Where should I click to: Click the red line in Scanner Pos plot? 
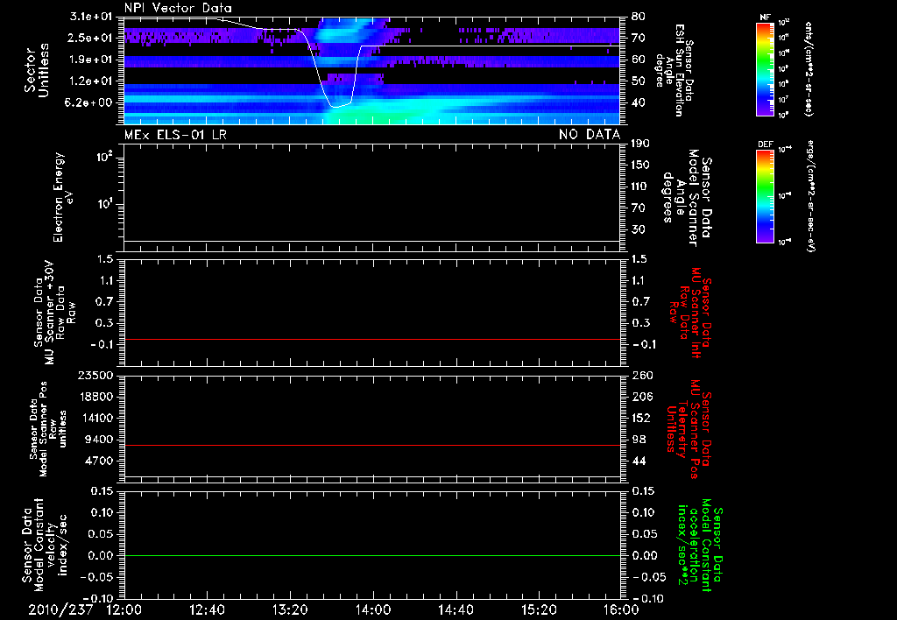tap(371, 445)
